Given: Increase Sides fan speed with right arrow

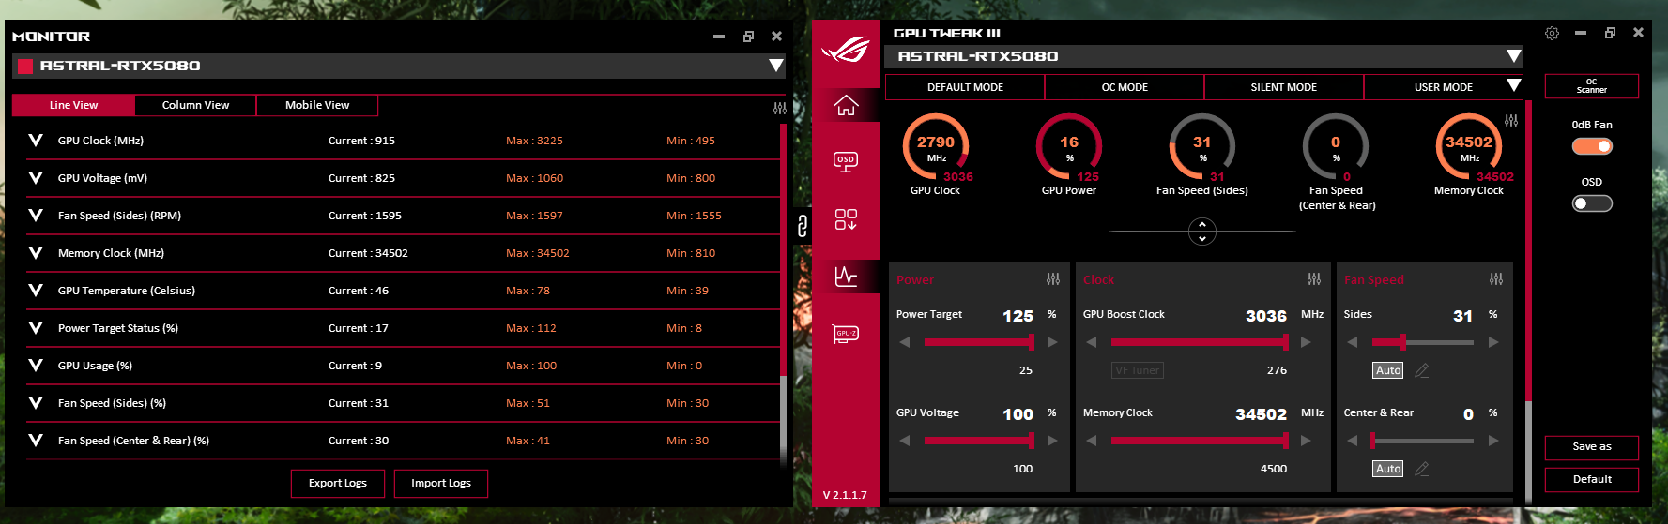Looking at the screenshot, I should tap(1493, 342).
